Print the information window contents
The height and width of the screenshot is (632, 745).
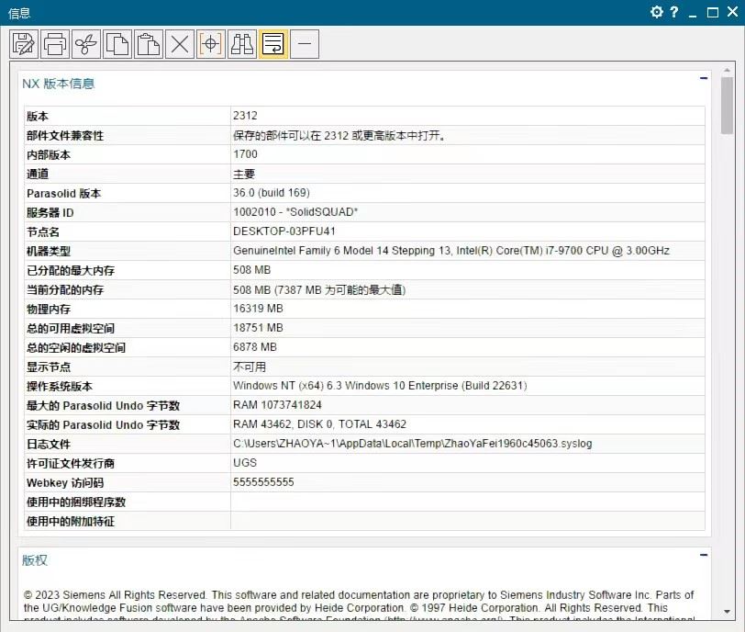(x=55, y=45)
